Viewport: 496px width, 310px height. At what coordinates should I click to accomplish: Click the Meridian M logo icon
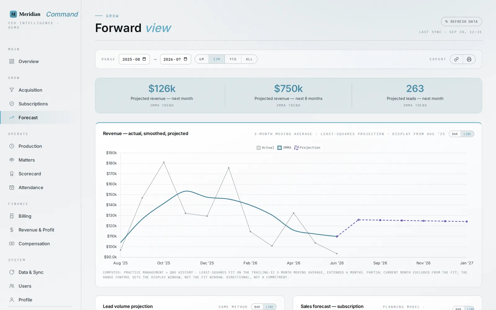point(13,14)
